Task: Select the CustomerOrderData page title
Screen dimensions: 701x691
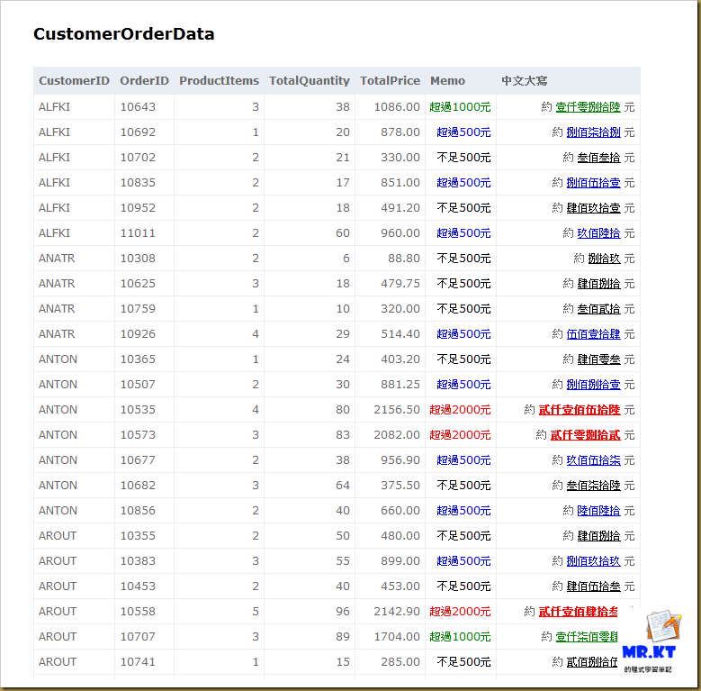Action: pyautogui.click(x=124, y=34)
